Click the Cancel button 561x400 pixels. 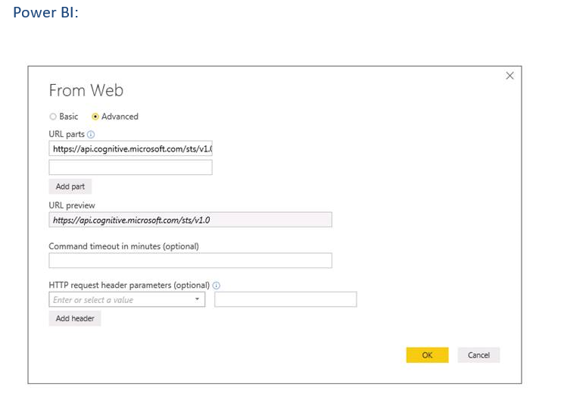[478, 355]
